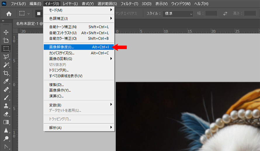Swap width and height arrows icon
The image size is (260, 151).
[225, 14]
